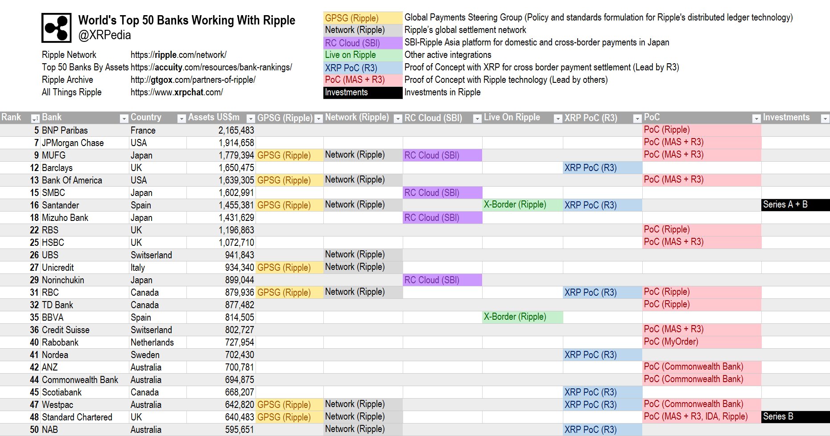Select the Commonwealth Bank name cell

[85, 380]
